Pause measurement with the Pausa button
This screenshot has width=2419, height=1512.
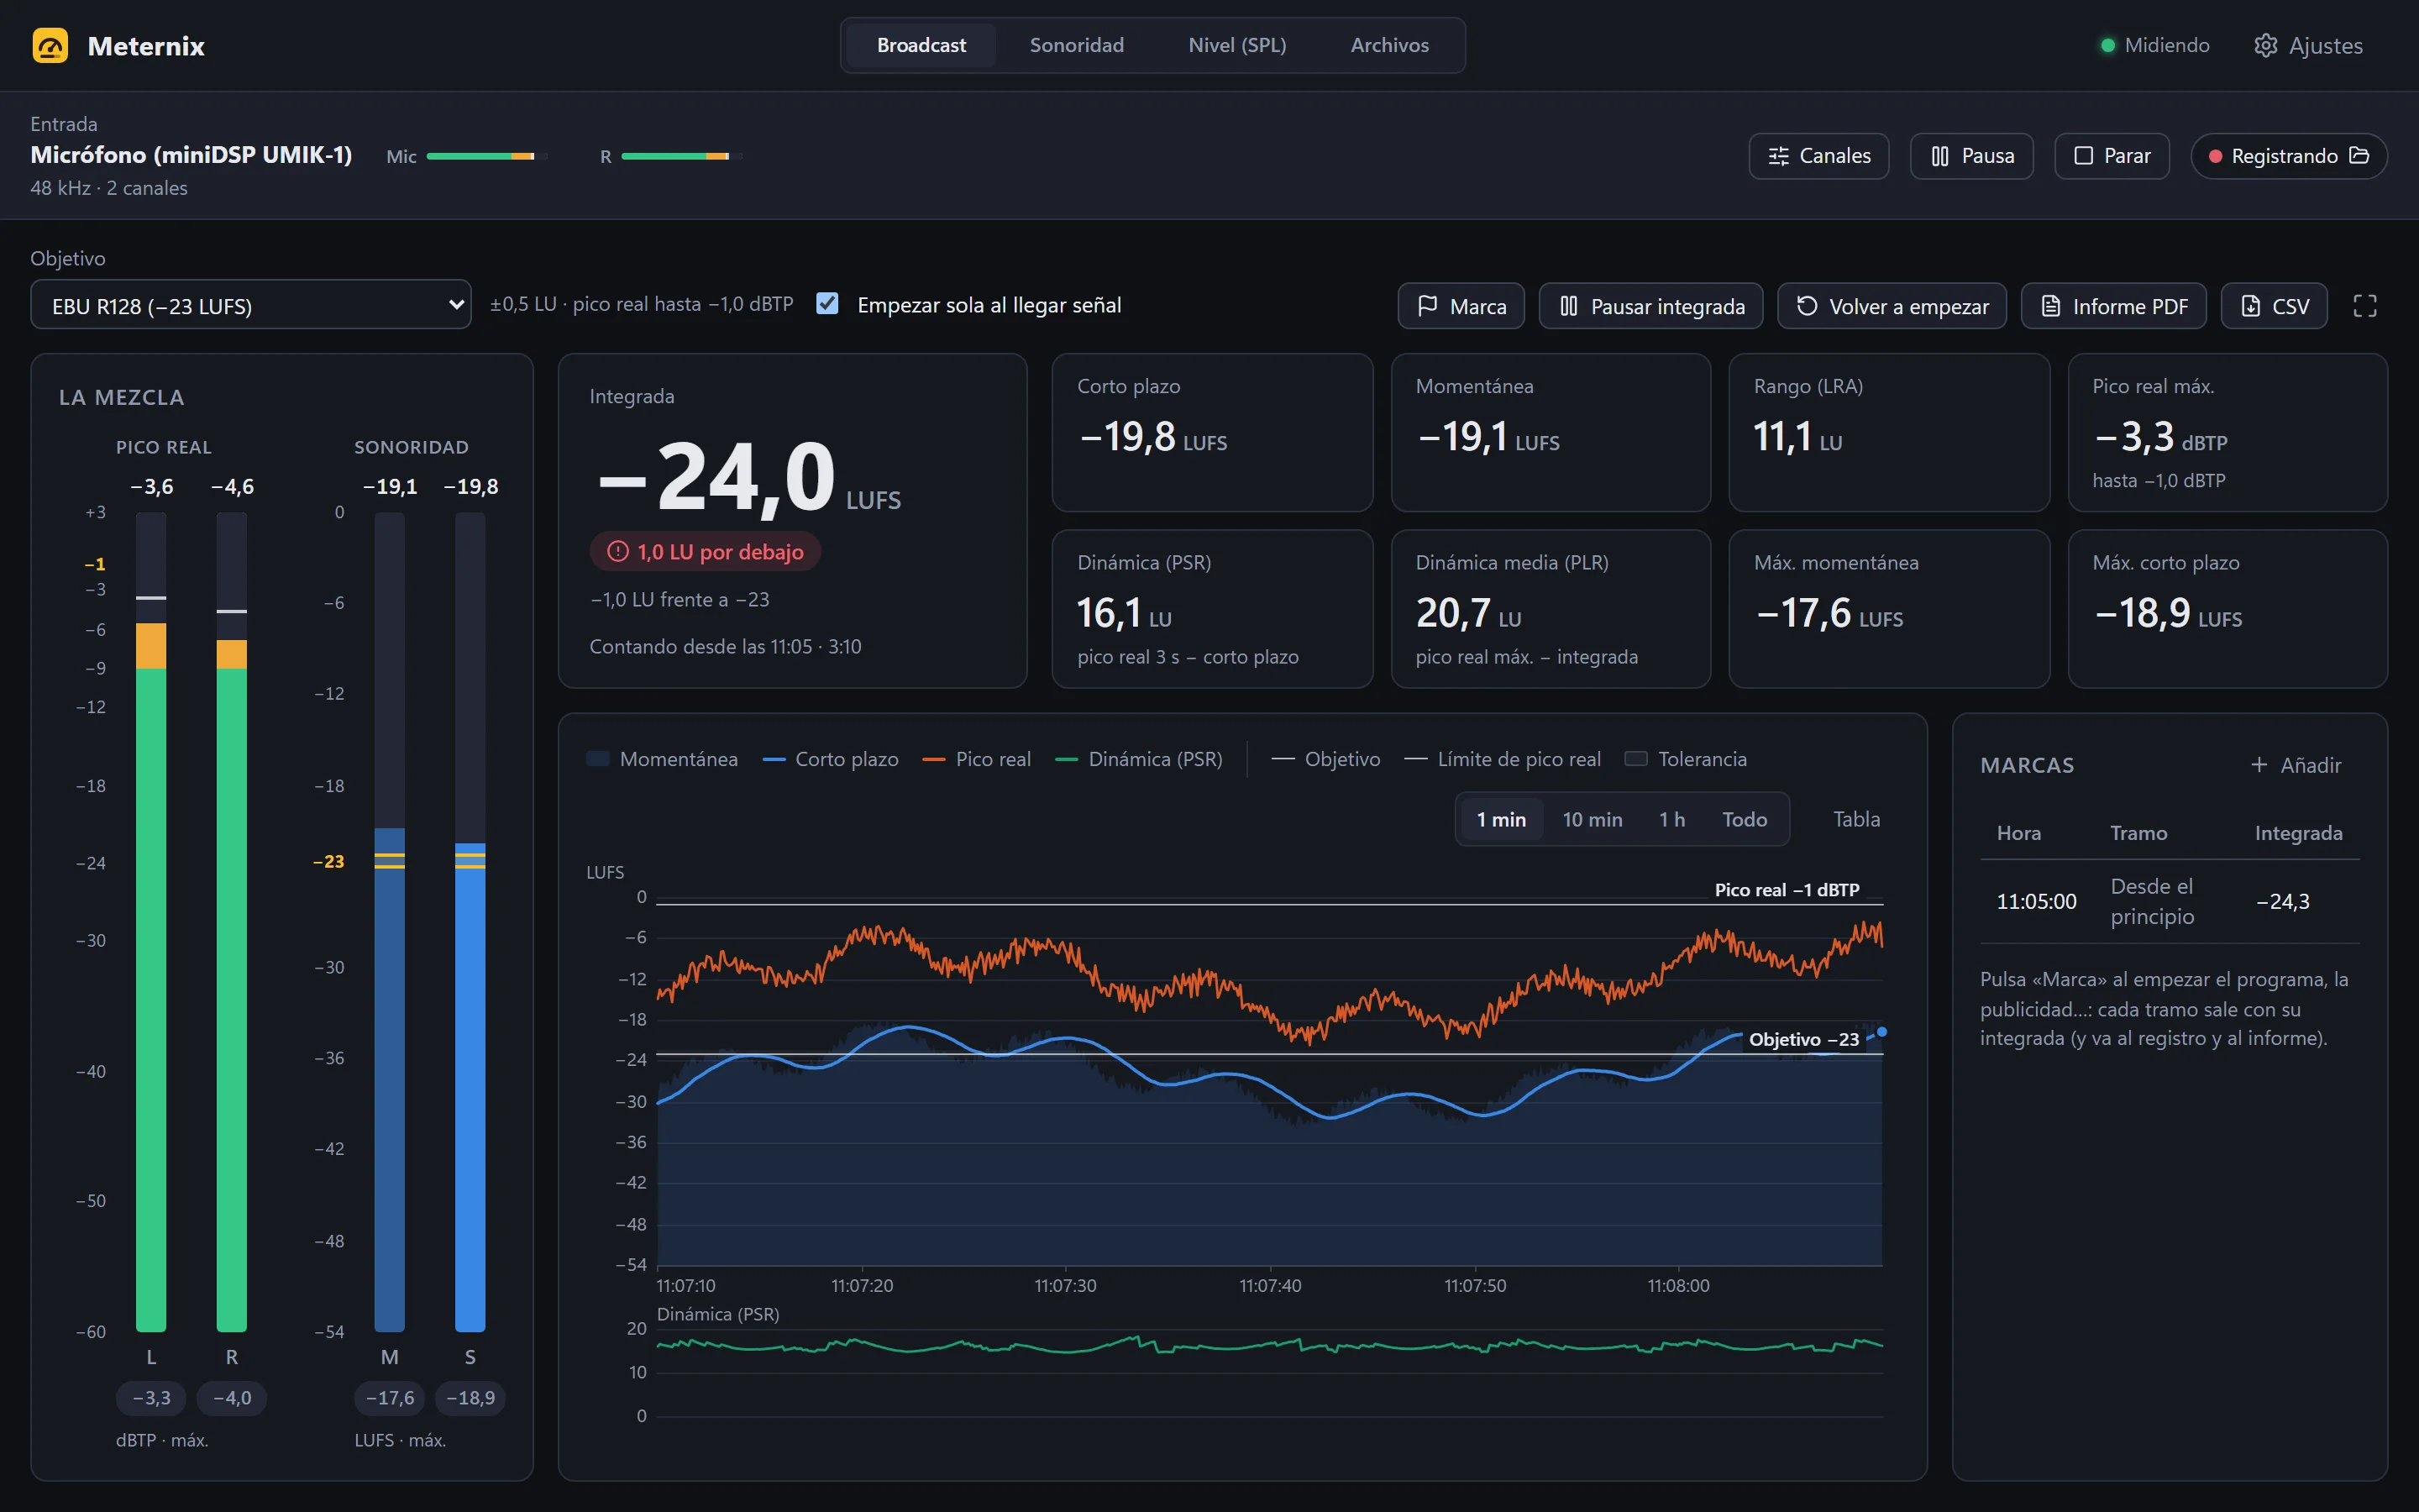point(1971,156)
